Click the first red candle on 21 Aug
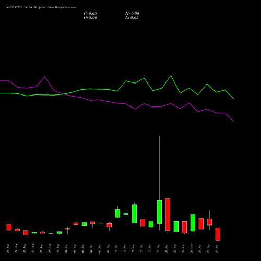This screenshot has height=261, width=261. coord(9,227)
